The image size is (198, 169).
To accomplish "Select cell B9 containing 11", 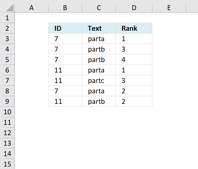I will click(x=65, y=101).
